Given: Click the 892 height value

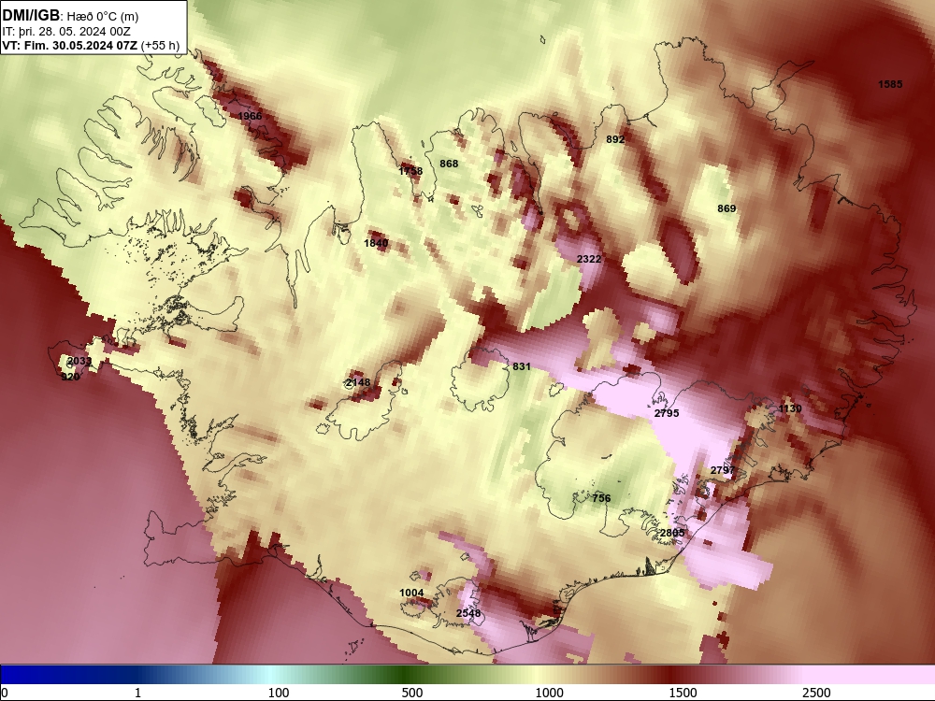Looking at the screenshot, I should coord(615,139).
